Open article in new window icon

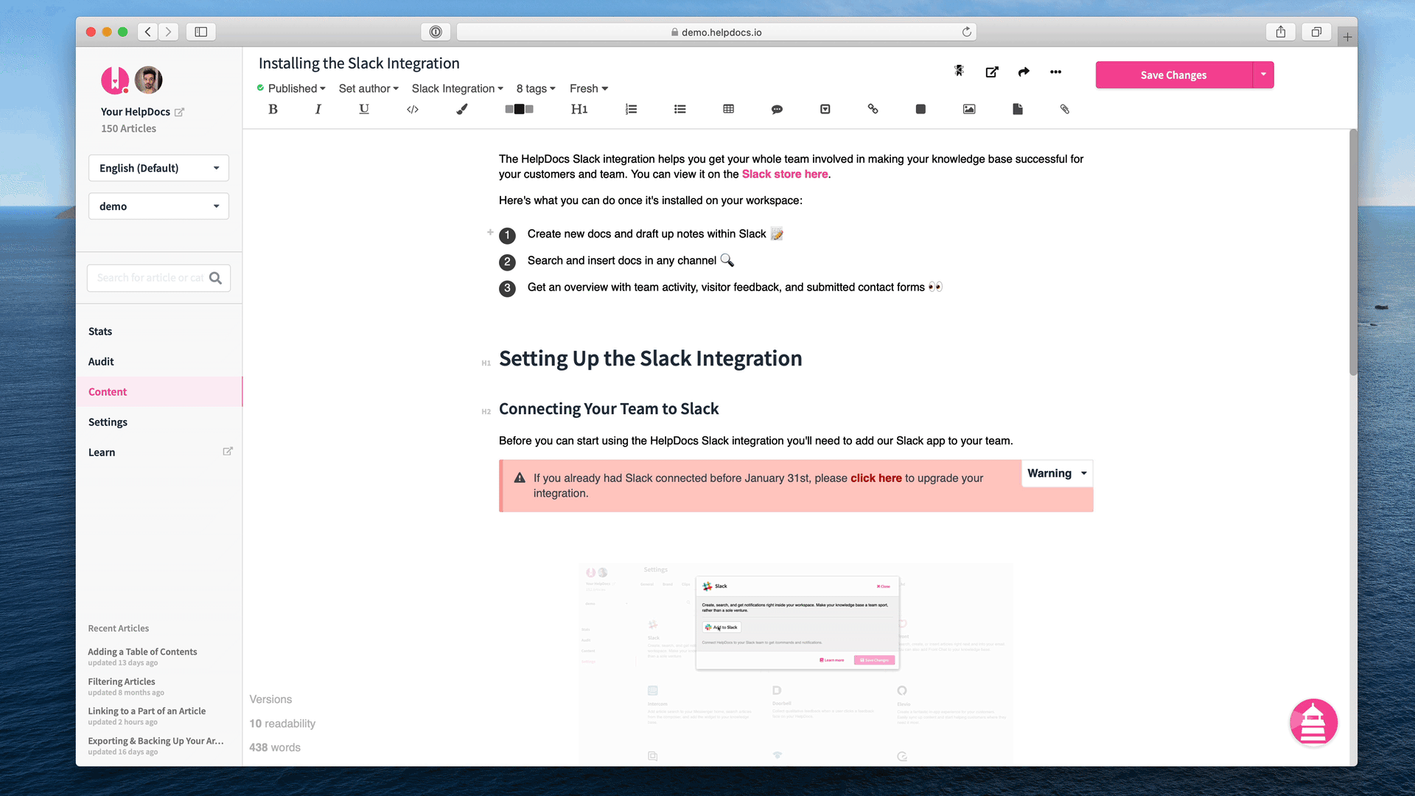pyautogui.click(x=992, y=71)
